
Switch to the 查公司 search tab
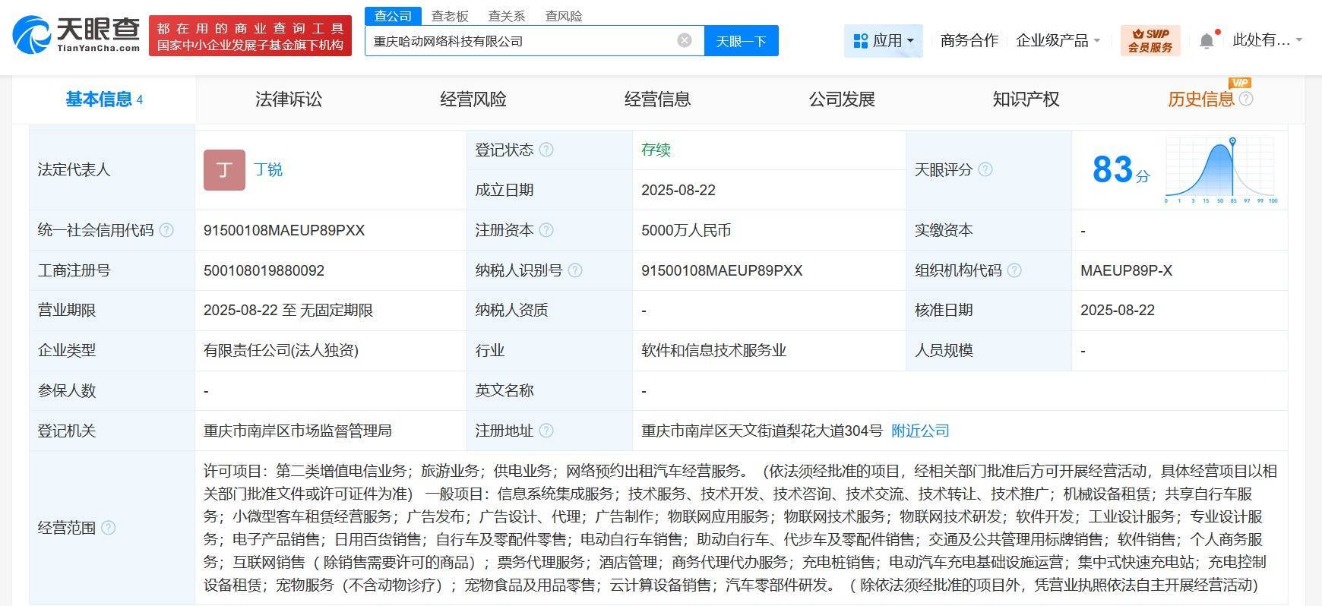393,16
